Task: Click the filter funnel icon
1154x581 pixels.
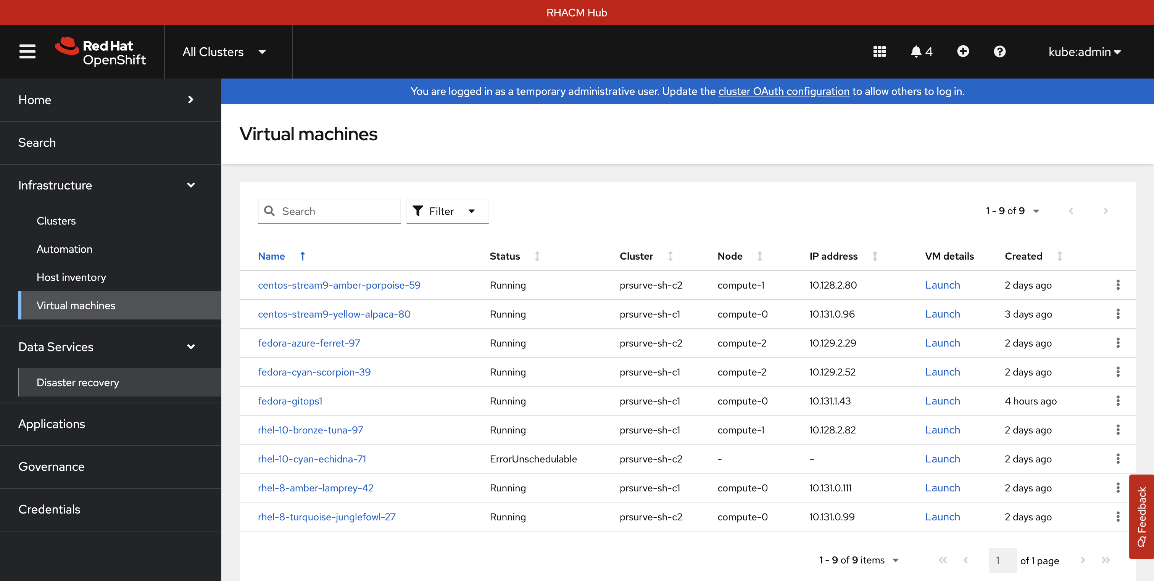Action: click(417, 210)
